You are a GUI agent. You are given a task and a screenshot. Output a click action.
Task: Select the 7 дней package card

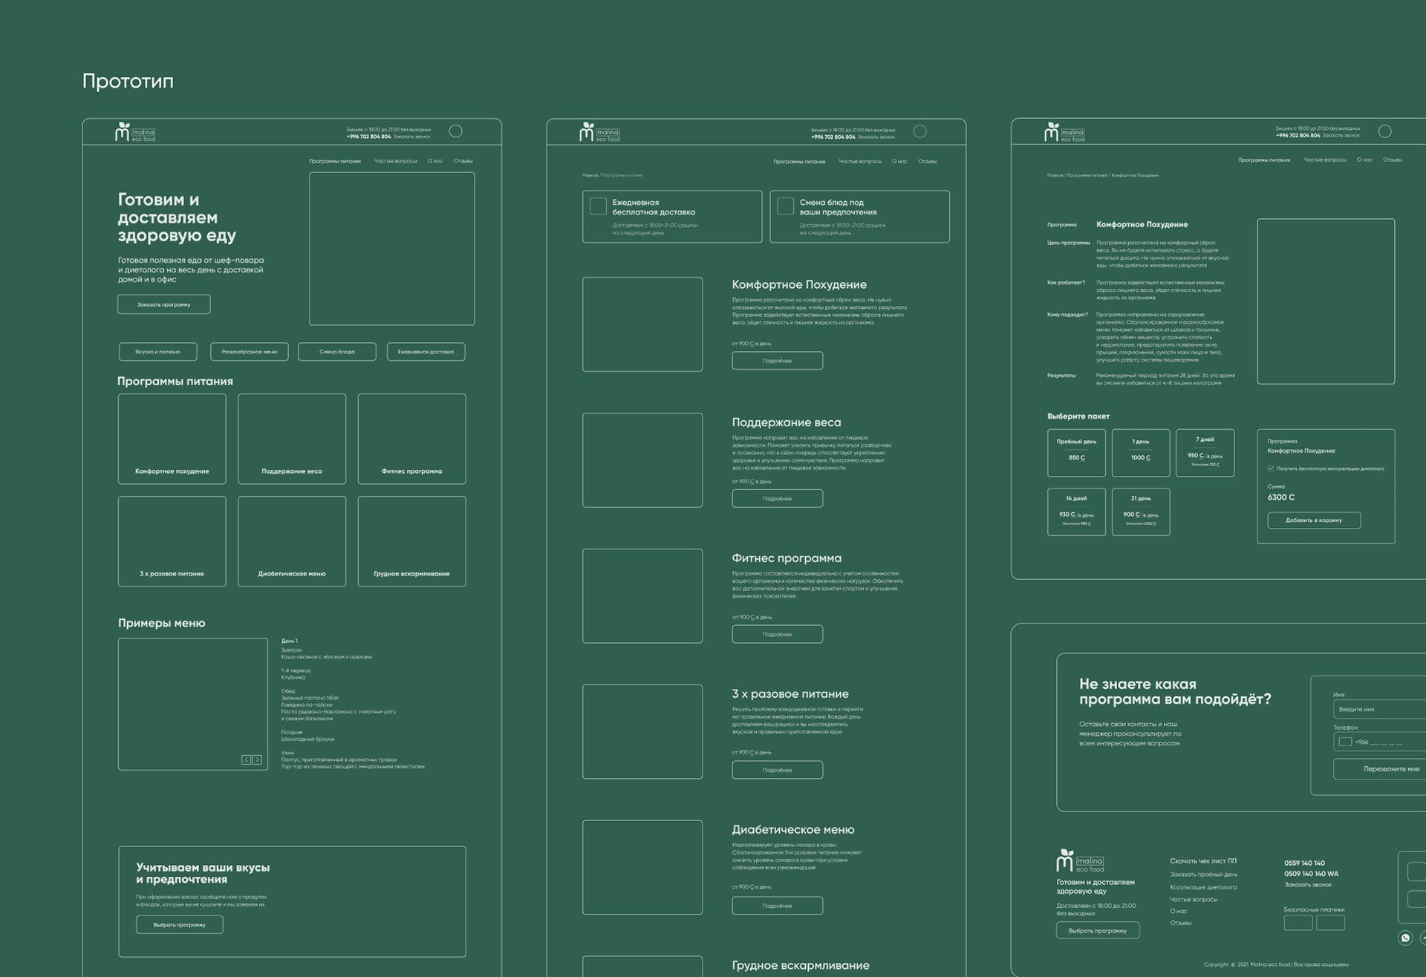[1205, 452]
